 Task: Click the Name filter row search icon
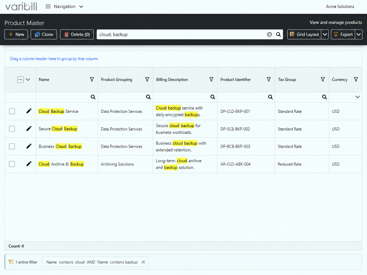[93, 97]
